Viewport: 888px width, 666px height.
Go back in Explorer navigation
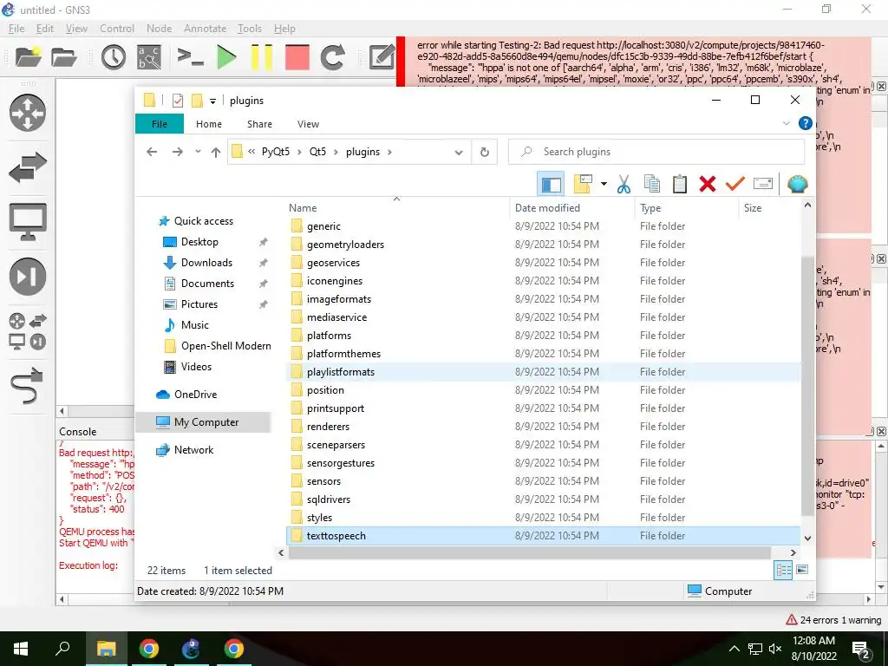coord(152,151)
